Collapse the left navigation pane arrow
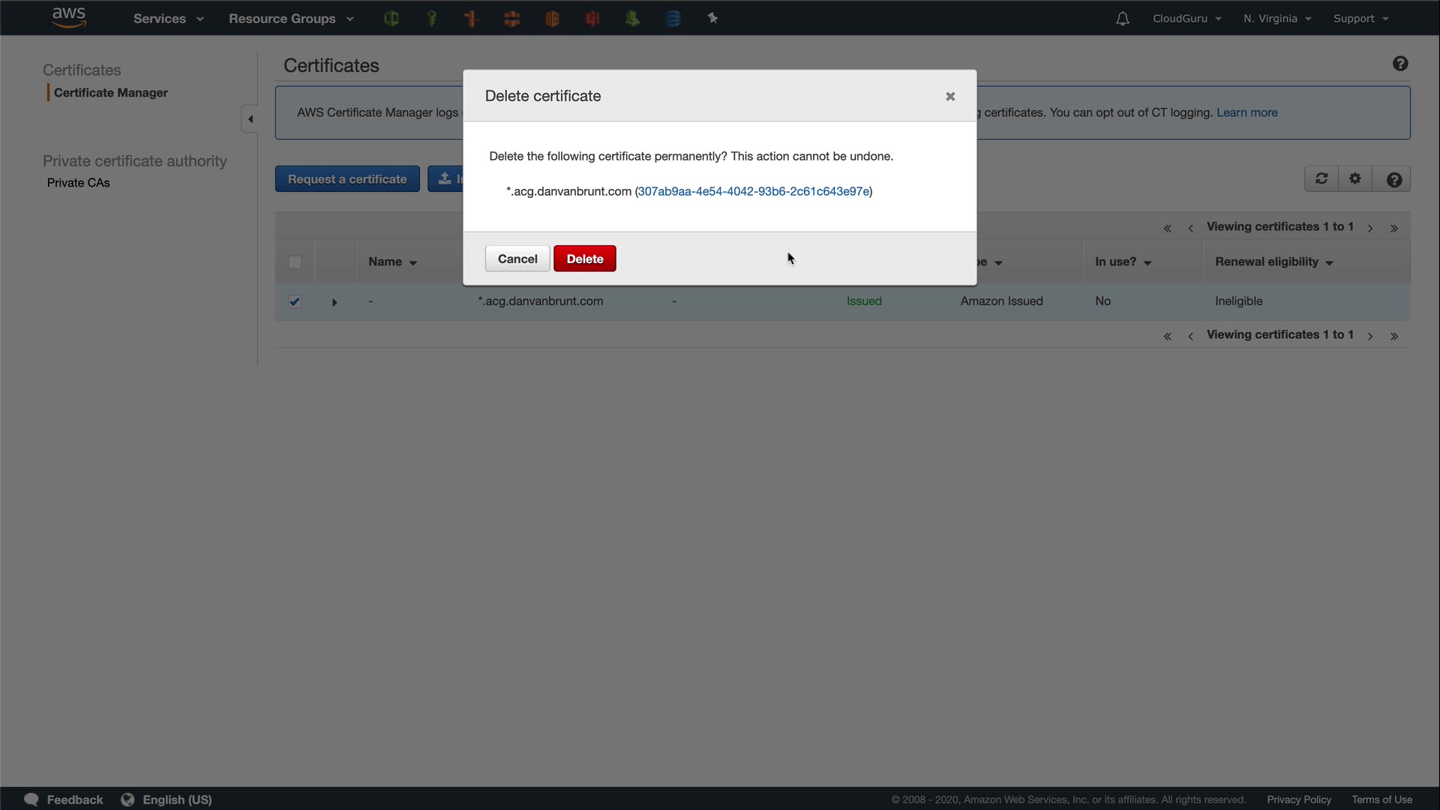 (250, 119)
